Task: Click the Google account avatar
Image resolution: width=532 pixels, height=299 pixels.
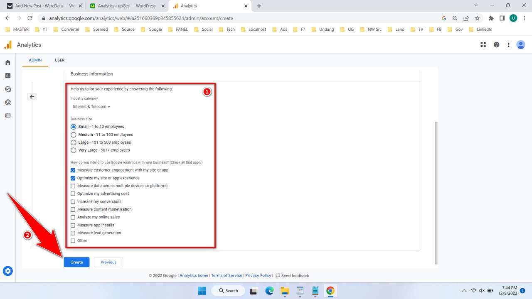Action: pyautogui.click(x=521, y=44)
